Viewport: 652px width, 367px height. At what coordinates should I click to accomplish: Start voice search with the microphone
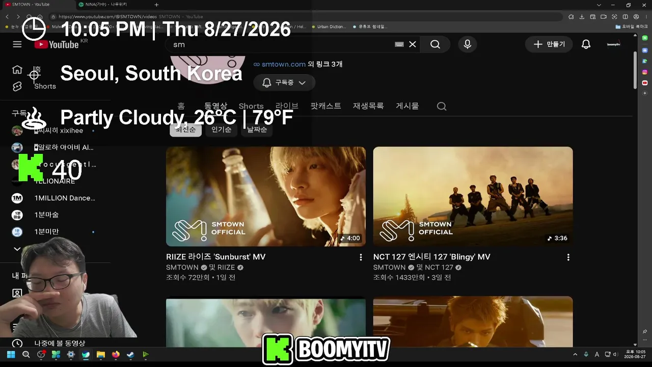pos(468,44)
